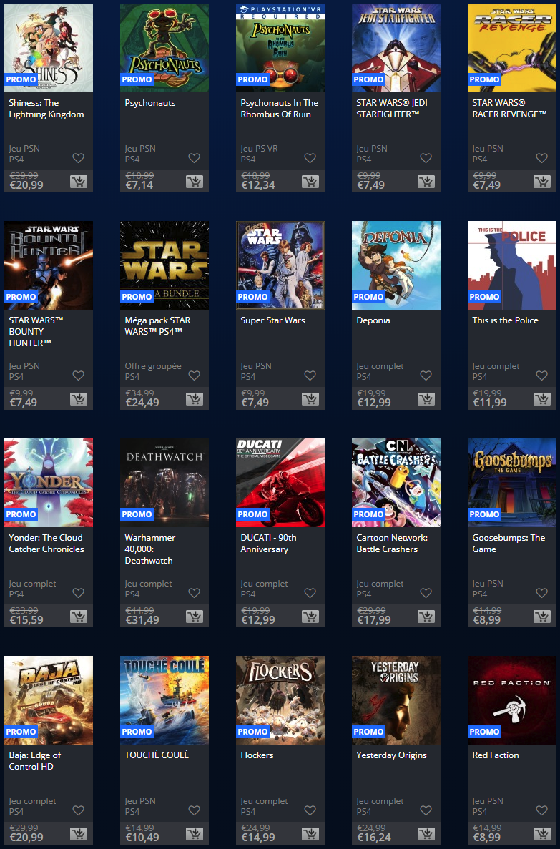Image resolution: width=560 pixels, height=849 pixels.
Task: Add Psychonauts to the cart
Action: [x=194, y=182]
